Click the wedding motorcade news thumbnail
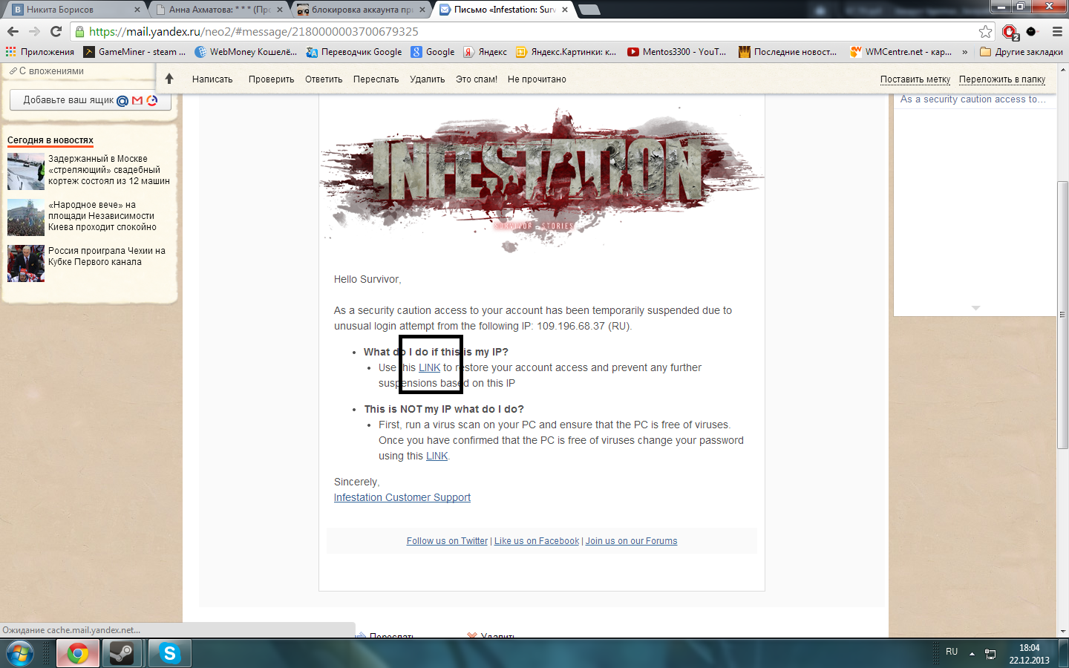The image size is (1069, 668). [26, 171]
